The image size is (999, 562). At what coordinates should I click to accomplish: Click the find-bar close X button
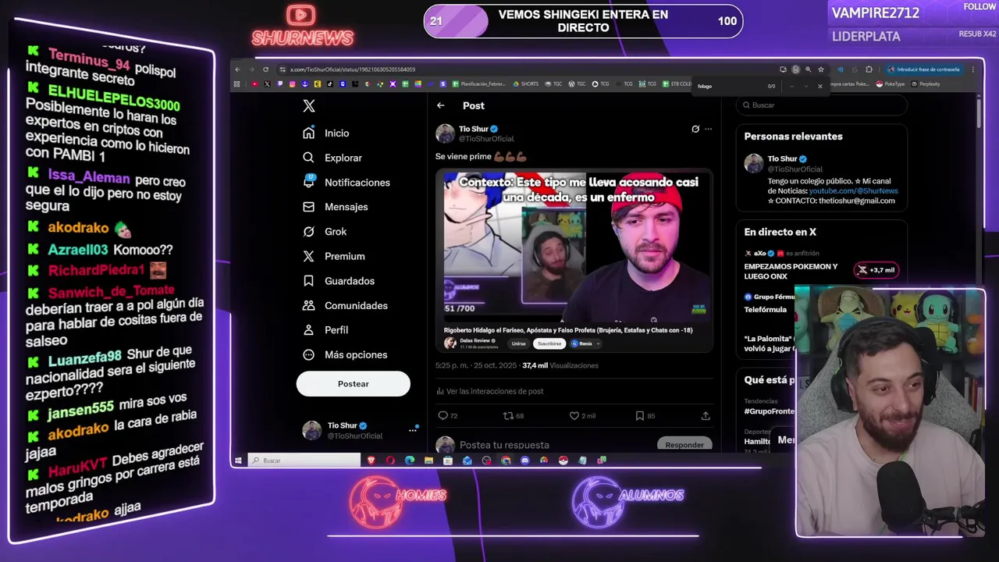pyautogui.click(x=820, y=86)
